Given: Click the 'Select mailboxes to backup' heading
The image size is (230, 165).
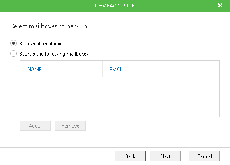Looking at the screenshot, I should coord(48,26).
